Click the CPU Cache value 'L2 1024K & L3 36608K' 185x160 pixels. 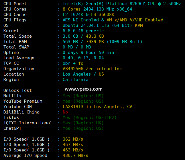88,15
